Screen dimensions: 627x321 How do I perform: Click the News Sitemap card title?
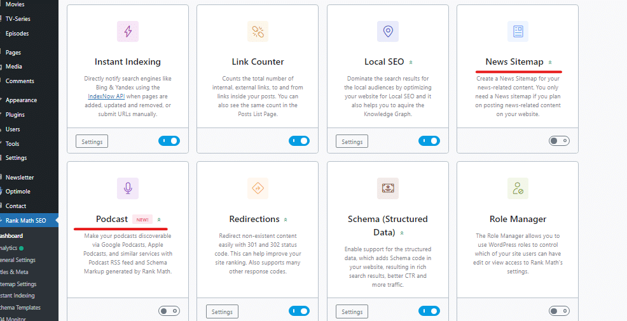click(514, 62)
